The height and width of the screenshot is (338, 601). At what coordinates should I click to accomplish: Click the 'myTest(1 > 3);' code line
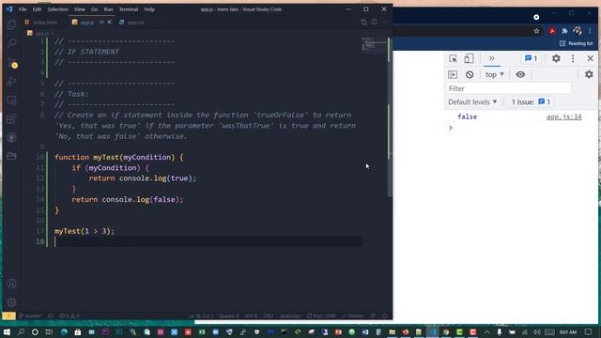(x=85, y=231)
